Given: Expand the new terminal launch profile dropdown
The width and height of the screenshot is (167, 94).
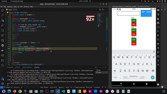Looking at the screenshot, I should point(98,67).
